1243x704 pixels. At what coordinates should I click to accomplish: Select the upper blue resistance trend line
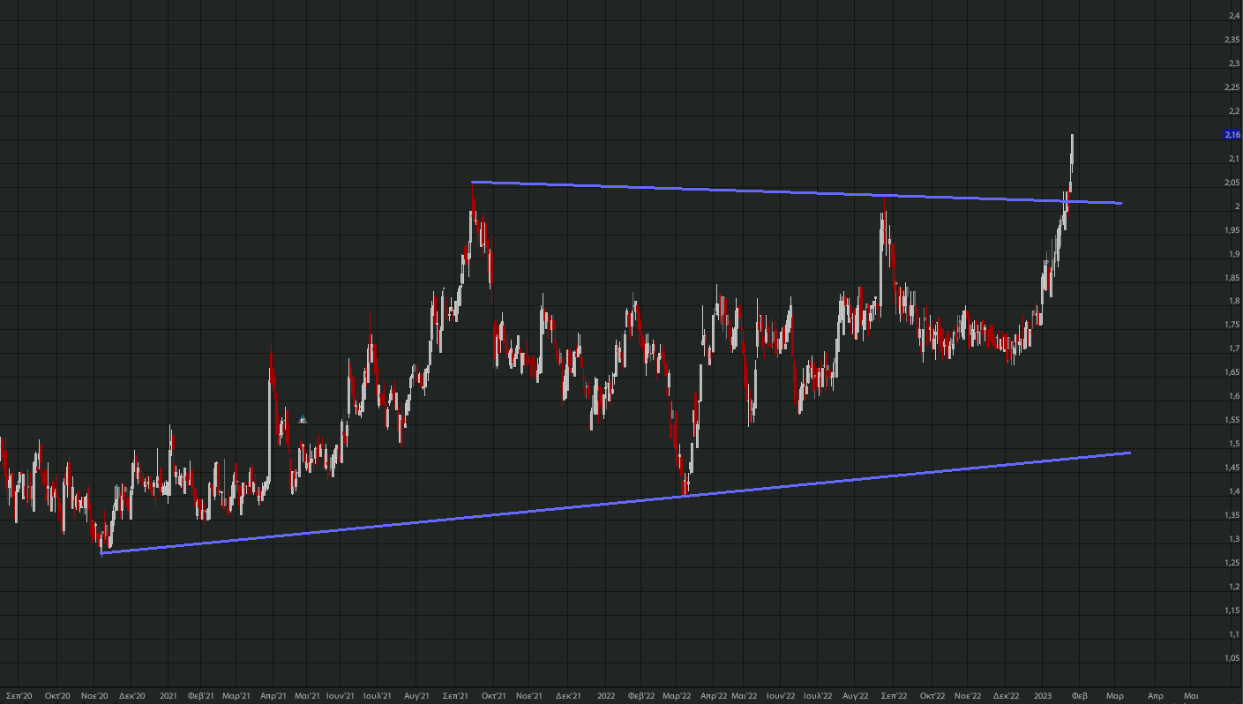click(x=797, y=192)
